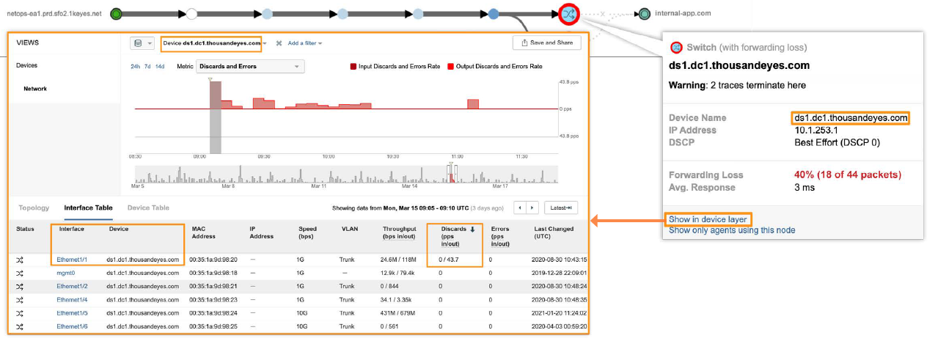Screen dimensions: 935x341
Task: Open the Ethernet1/1 interface link
Action: point(72,260)
